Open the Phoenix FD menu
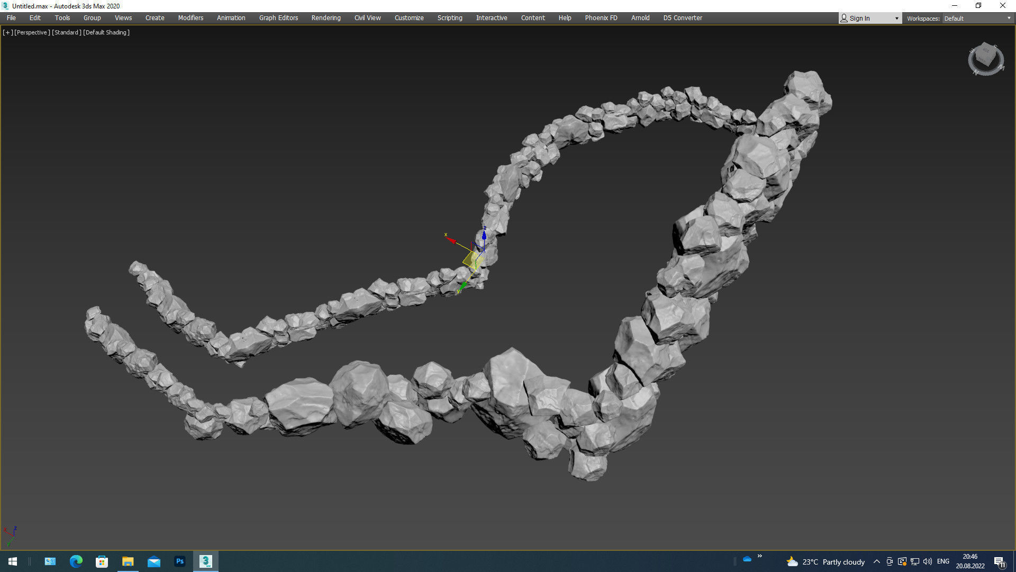This screenshot has height=572, width=1016. pyautogui.click(x=601, y=17)
